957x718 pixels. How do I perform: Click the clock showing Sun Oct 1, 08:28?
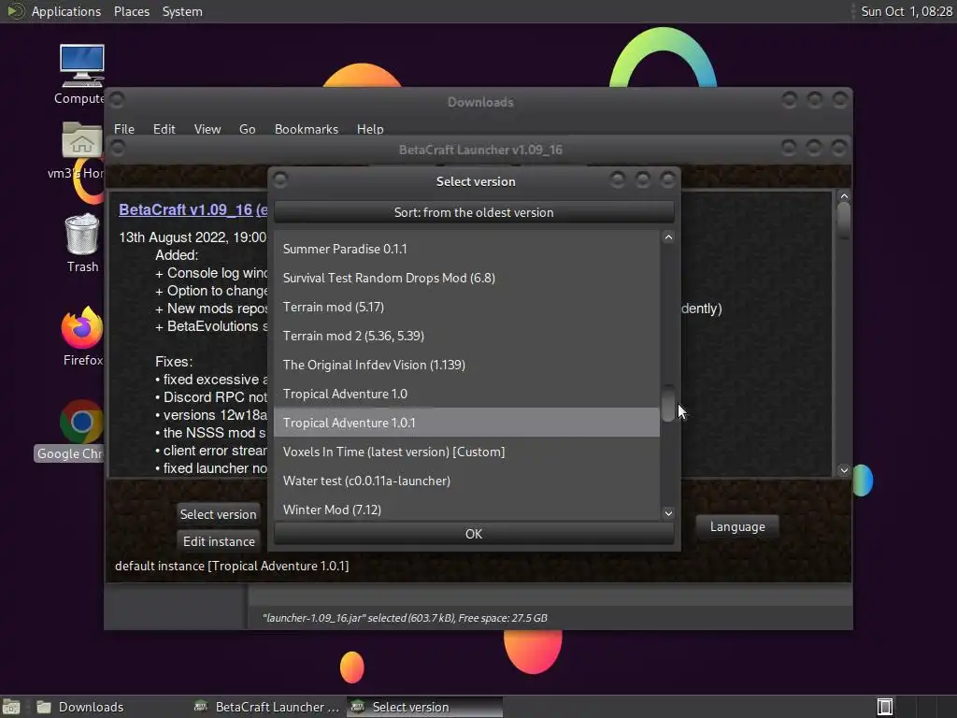pyautogui.click(x=907, y=11)
